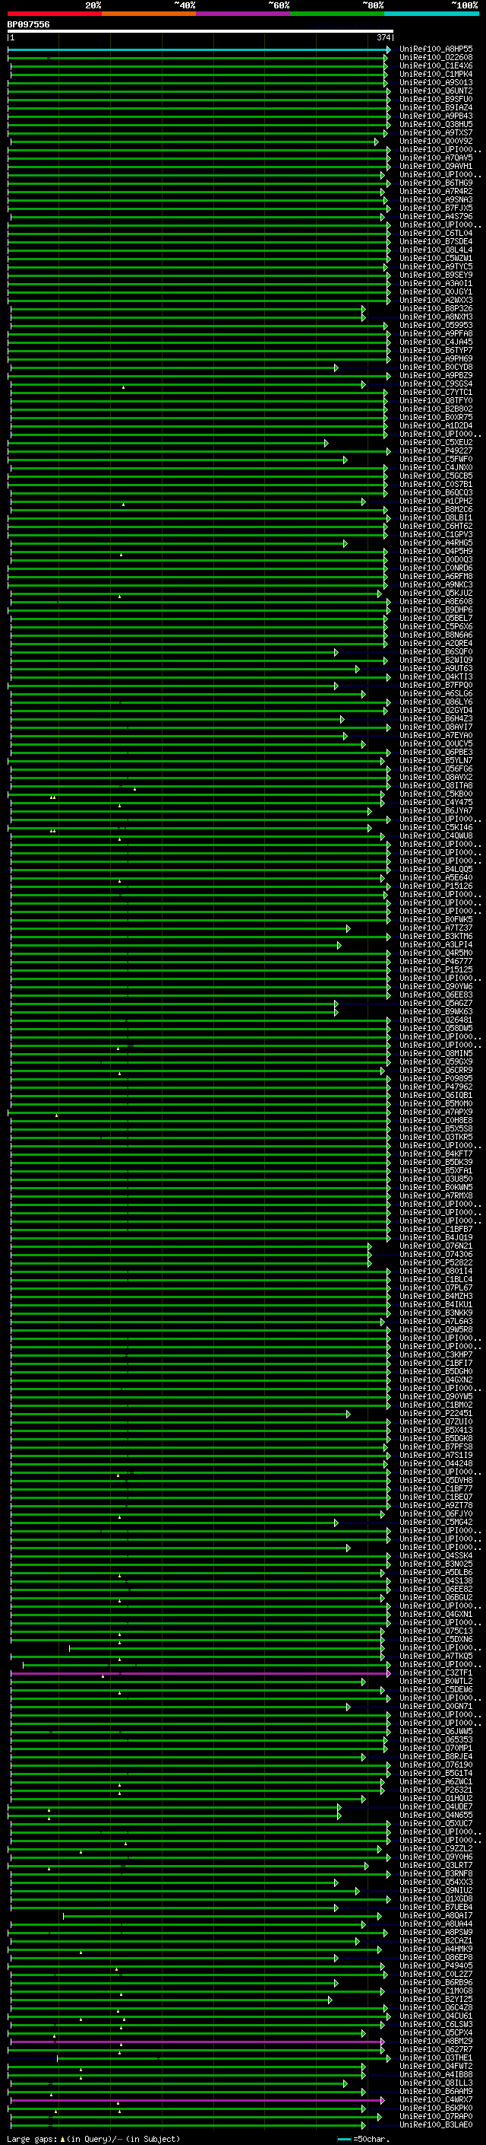The width and height of the screenshot is (486, 2145).
Task: Open hit UniRef100_Q22608
Action: [x=436, y=58]
